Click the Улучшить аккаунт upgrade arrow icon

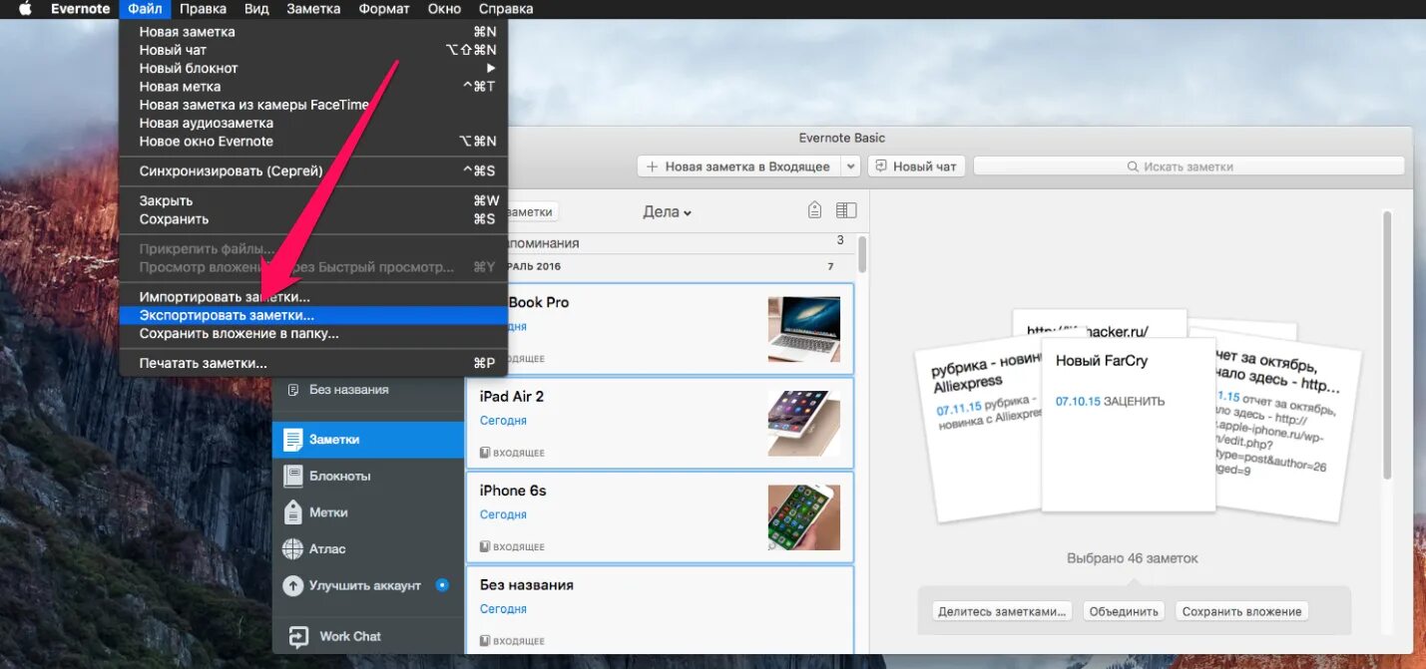click(x=292, y=585)
